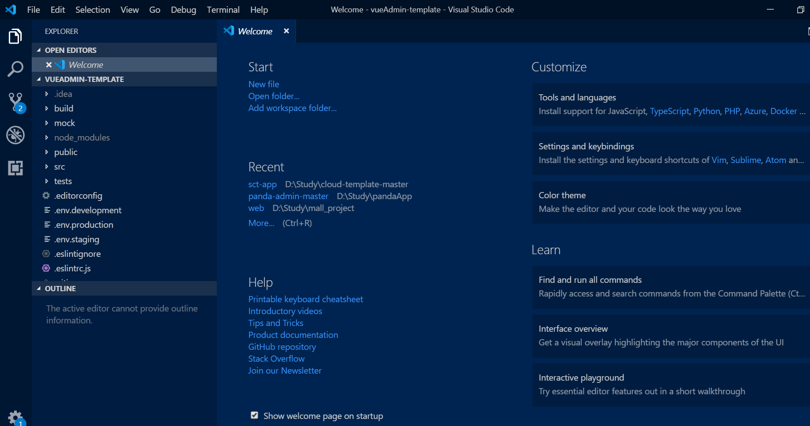Select the .eslintrc.js file icon
This screenshot has height=426, width=810.
46,268
